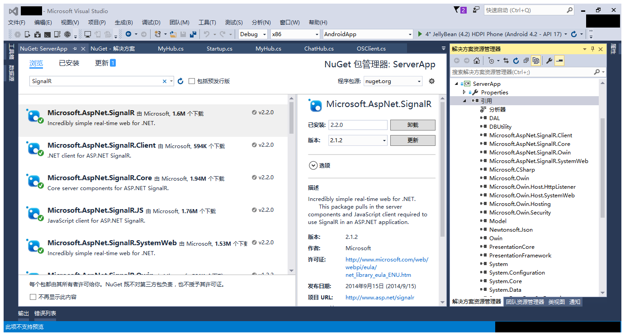Click the Solution Explorer vertical scrollbar

pyautogui.click(x=602, y=167)
